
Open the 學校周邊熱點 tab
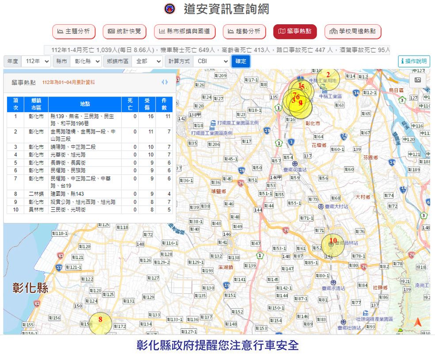pyautogui.click(x=353, y=31)
